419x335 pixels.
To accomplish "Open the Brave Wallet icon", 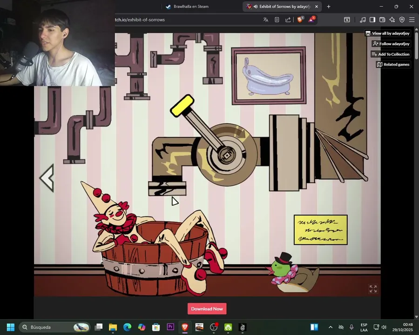I will pos(382,20).
